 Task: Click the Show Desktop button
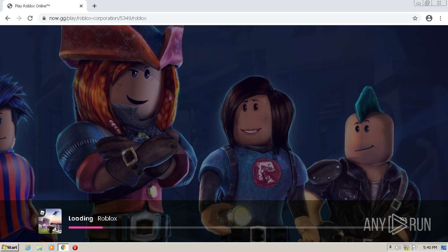point(444,247)
